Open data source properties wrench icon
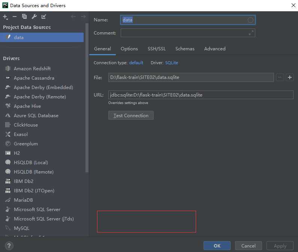The image size is (298, 252). pyautogui.click(x=34, y=17)
